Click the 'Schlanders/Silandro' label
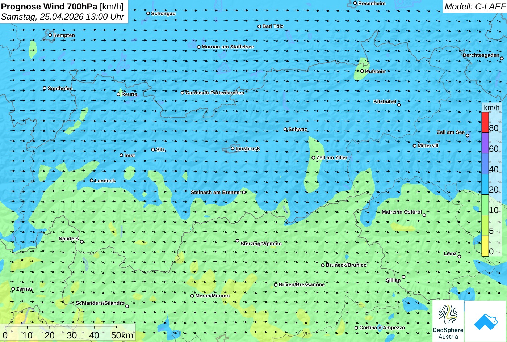 click(100, 303)
